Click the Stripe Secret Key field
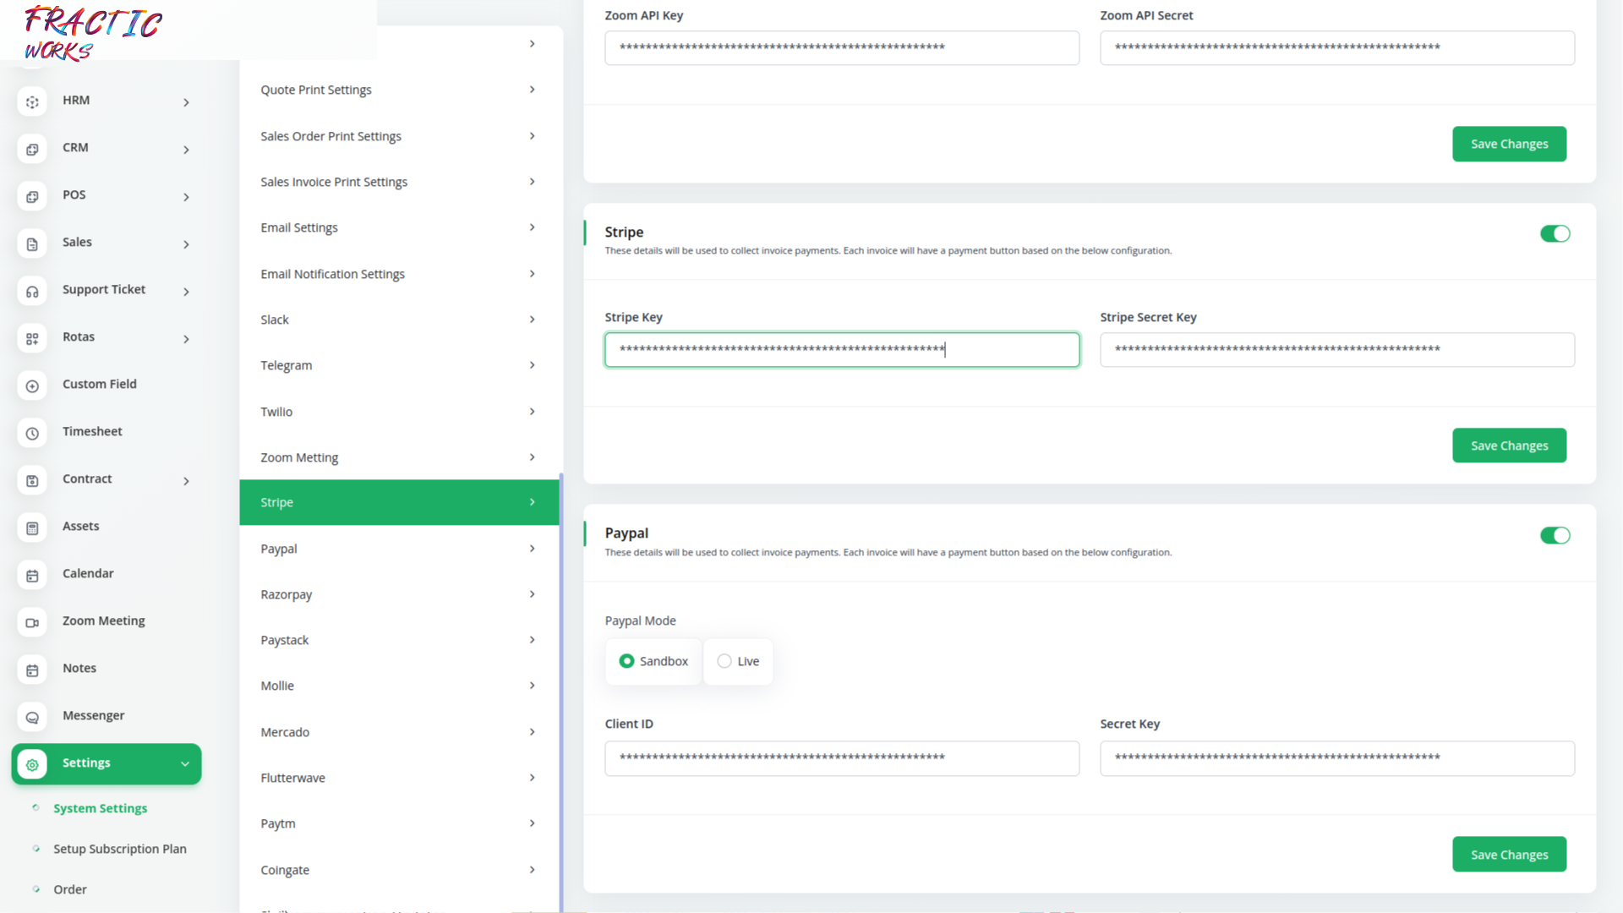 [1336, 350]
